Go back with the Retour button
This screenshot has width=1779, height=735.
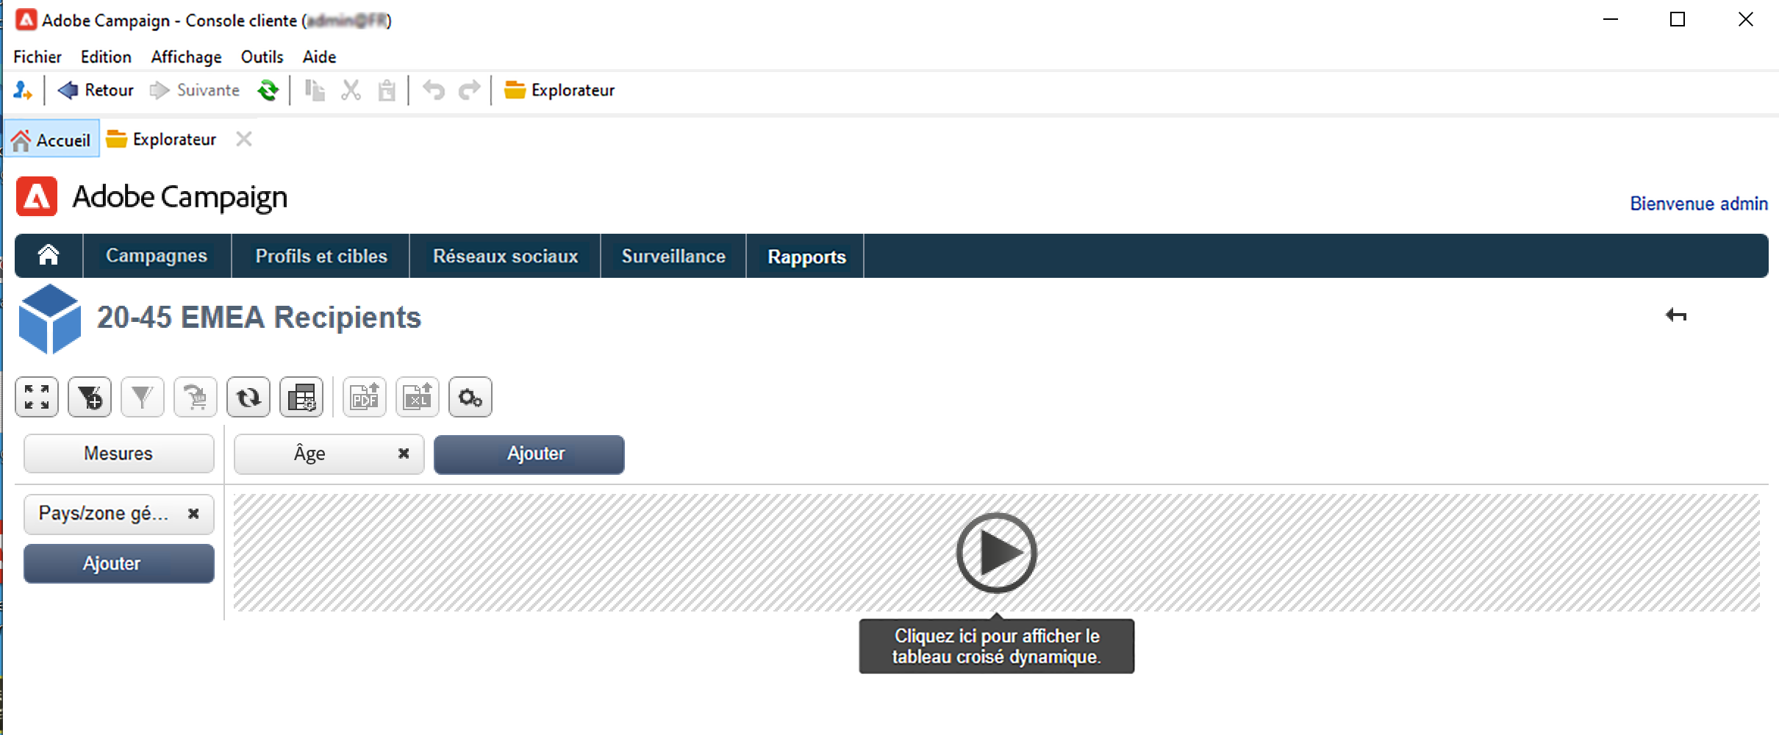click(x=96, y=90)
